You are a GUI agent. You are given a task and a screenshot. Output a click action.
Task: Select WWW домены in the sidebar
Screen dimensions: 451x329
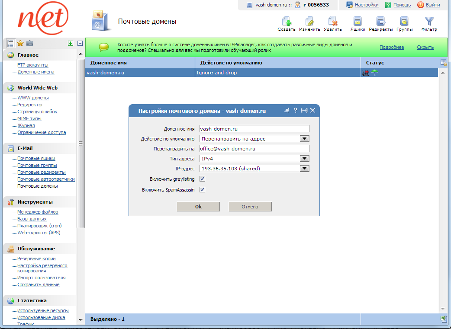(x=33, y=98)
